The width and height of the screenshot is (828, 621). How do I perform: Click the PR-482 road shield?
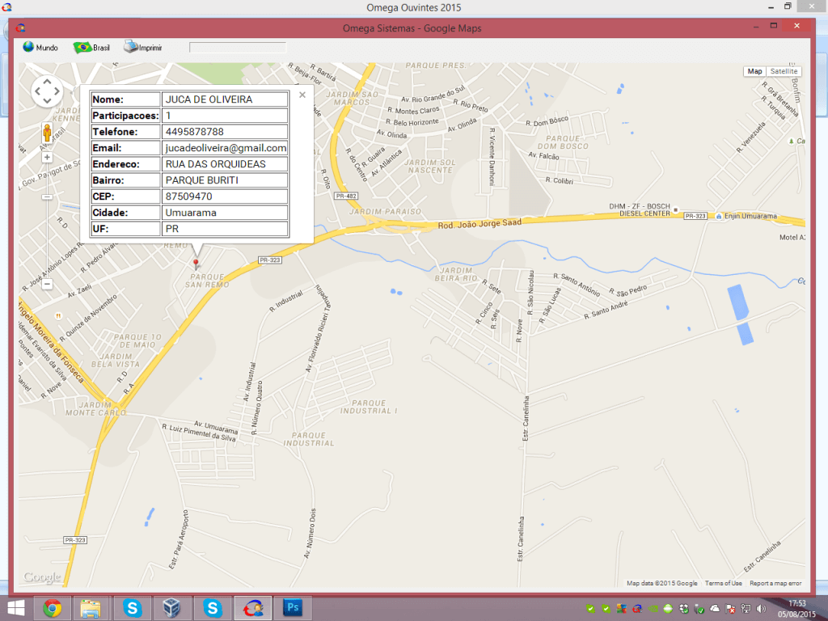(x=346, y=196)
